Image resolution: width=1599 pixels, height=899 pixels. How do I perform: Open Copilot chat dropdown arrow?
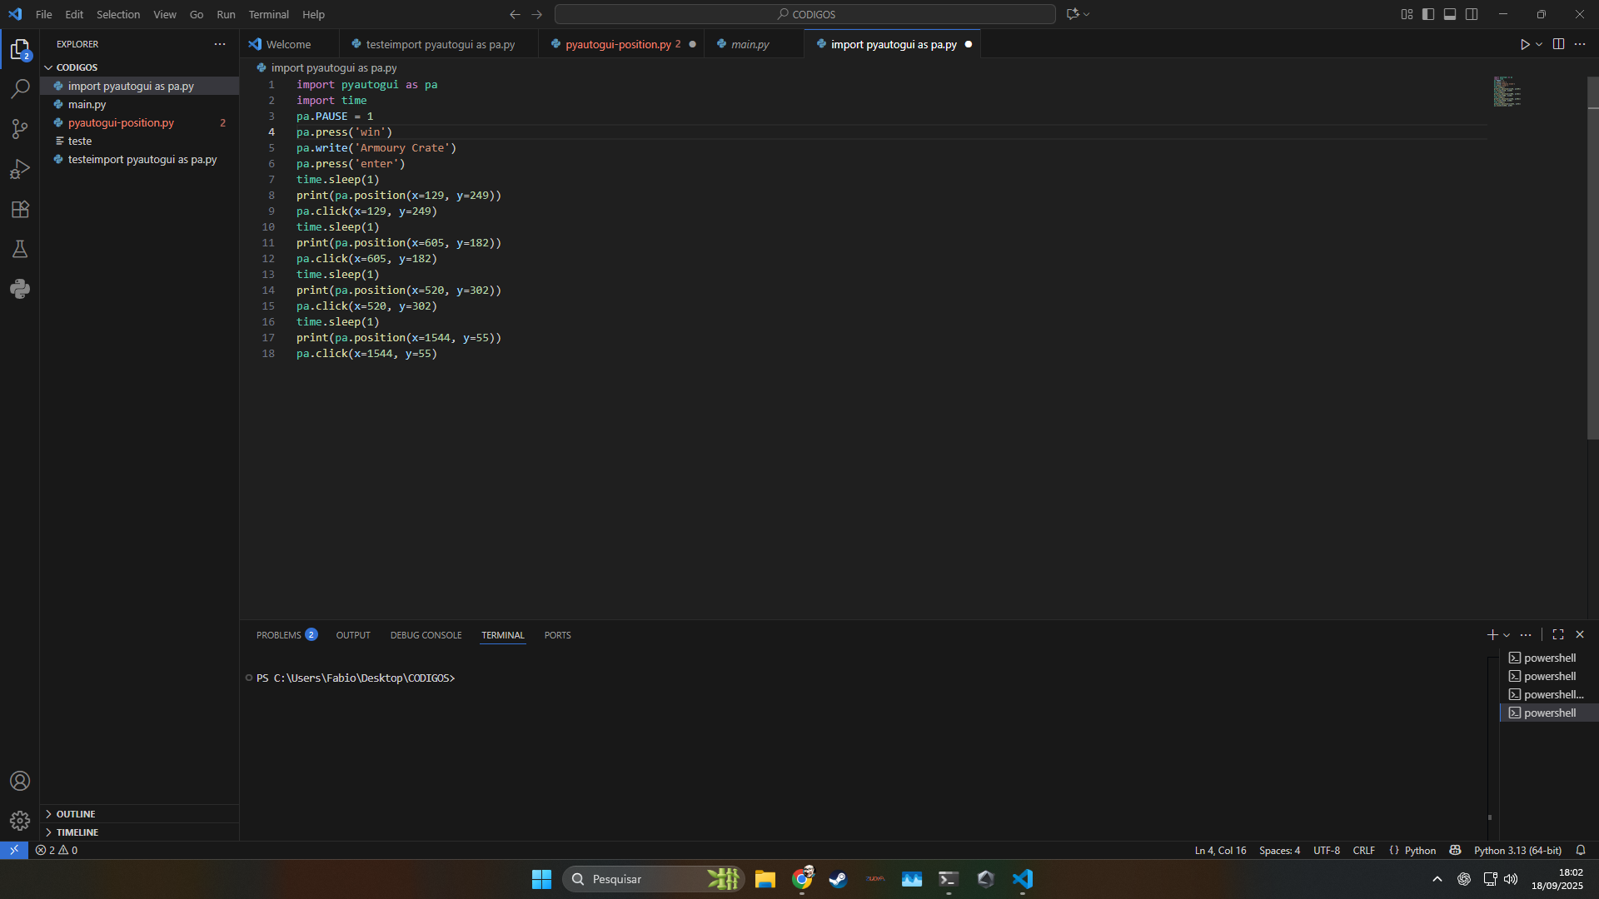point(1086,14)
